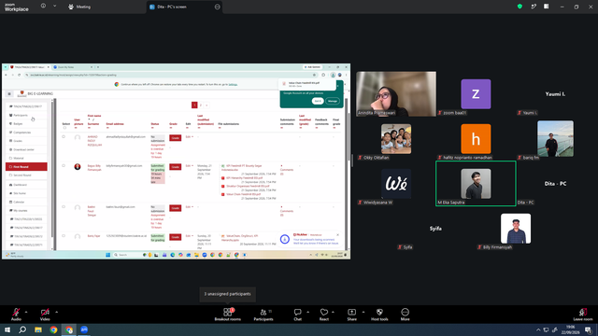Toggle the Audio mute button

(x=16, y=315)
